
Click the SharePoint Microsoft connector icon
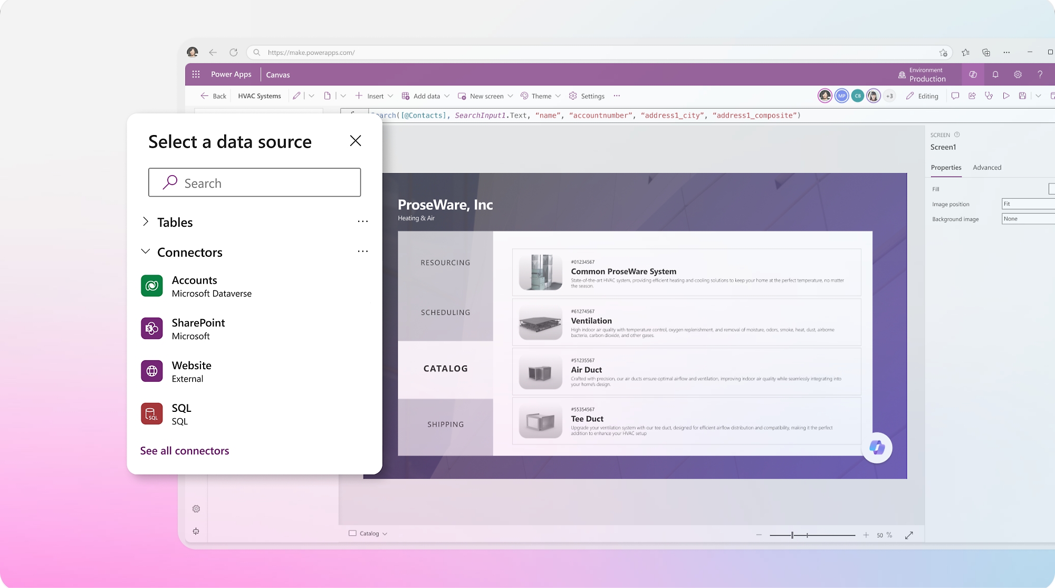tap(151, 328)
